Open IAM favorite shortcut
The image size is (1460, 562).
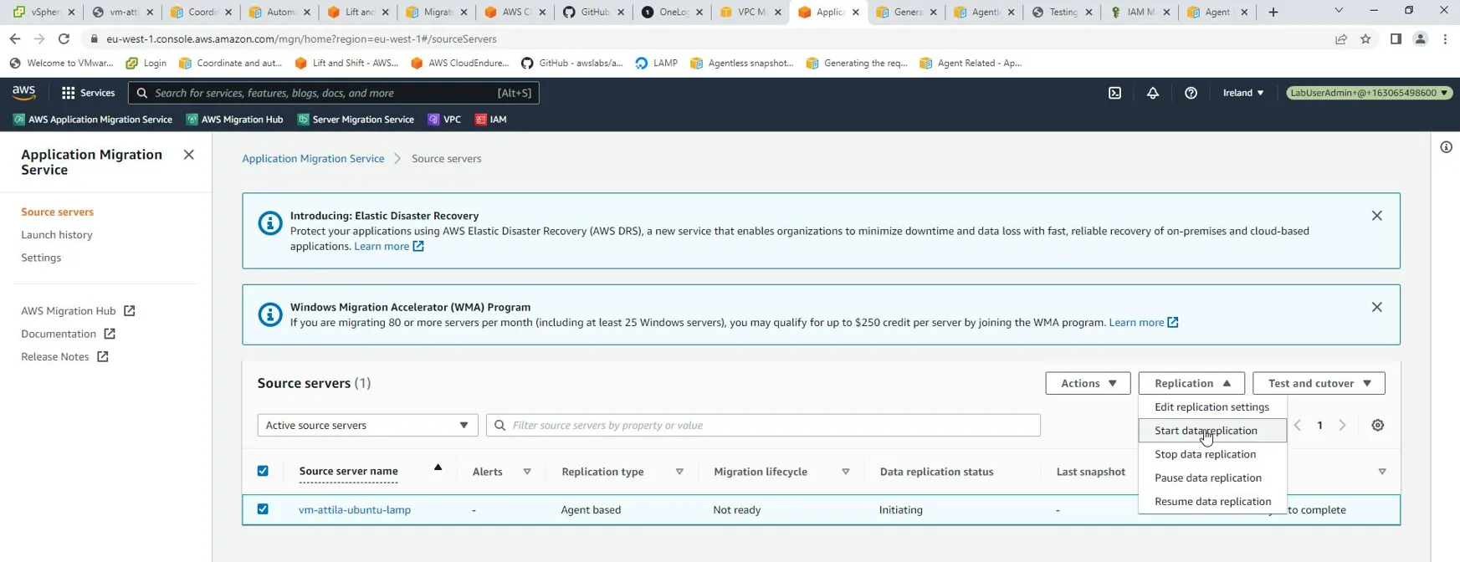coord(491,120)
